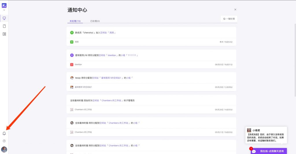Expand the space switcher chevron under the logo
Screen dimensions: 296x154
(x=4, y=10)
